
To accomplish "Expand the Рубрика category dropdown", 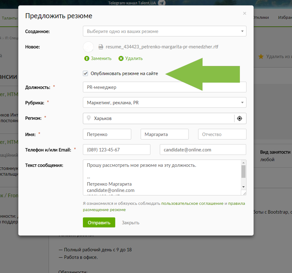I will click(x=165, y=102).
